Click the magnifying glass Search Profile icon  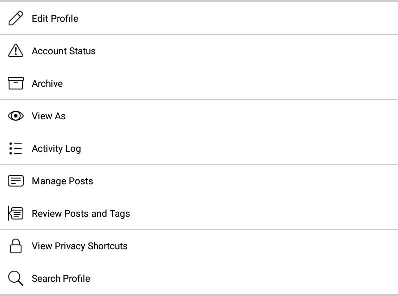pyautogui.click(x=16, y=278)
